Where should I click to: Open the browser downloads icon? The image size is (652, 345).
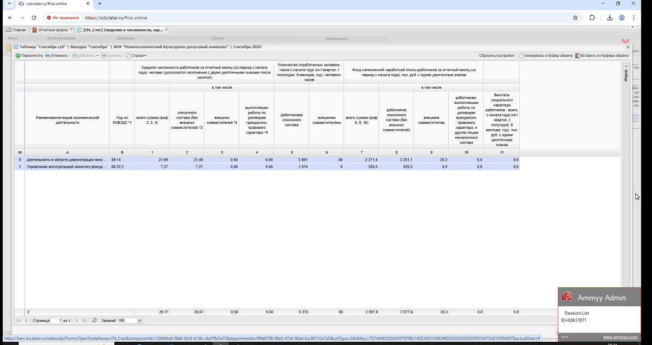[610, 17]
